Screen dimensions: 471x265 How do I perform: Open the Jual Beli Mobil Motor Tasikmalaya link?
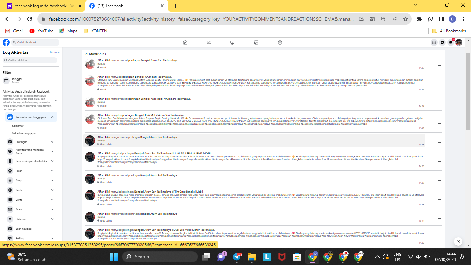194,230
